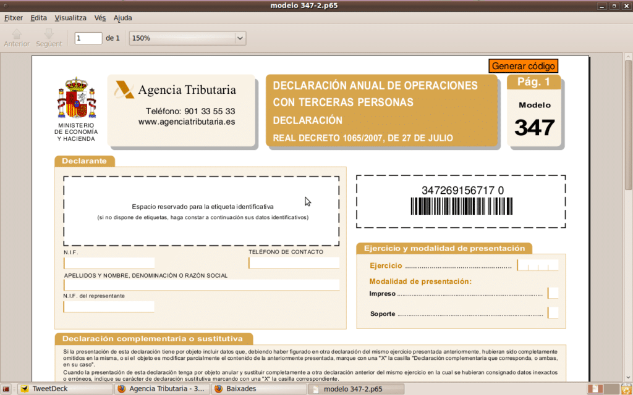Open the Ajuda menu
Viewport: 633px width, 395px height.
(x=123, y=18)
